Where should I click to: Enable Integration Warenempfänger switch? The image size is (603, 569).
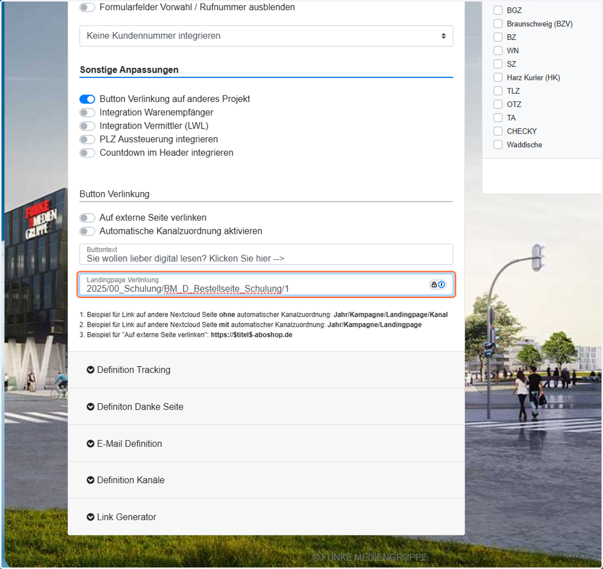[87, 113]
